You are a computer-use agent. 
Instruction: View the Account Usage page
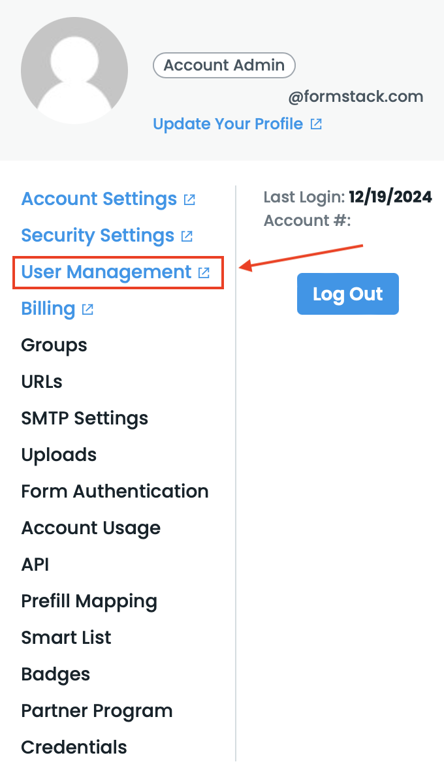coord(91,528)
